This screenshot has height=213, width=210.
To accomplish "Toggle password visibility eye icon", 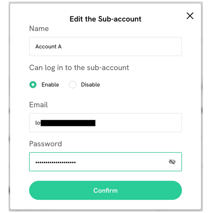I will pos(172,162).
